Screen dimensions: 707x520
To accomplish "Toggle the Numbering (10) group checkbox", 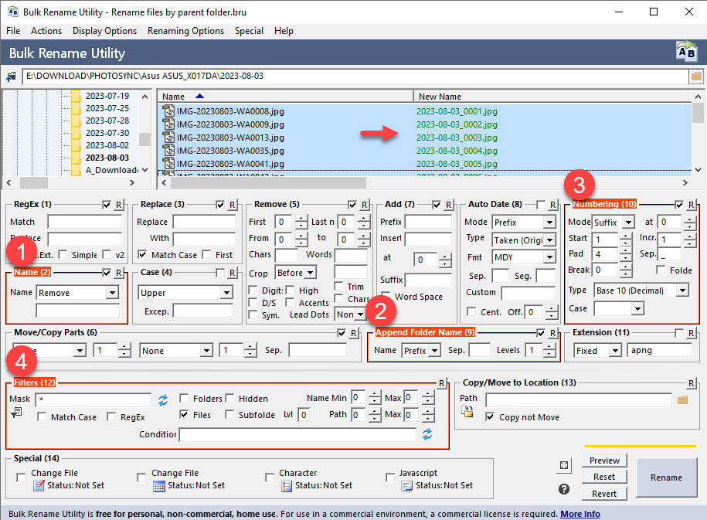I will pos(679,205).
